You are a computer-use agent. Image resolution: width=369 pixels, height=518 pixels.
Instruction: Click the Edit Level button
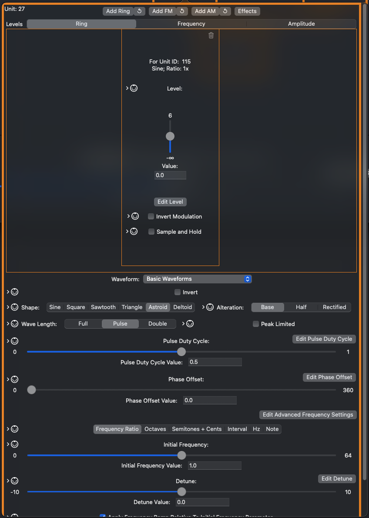[170, 202]
